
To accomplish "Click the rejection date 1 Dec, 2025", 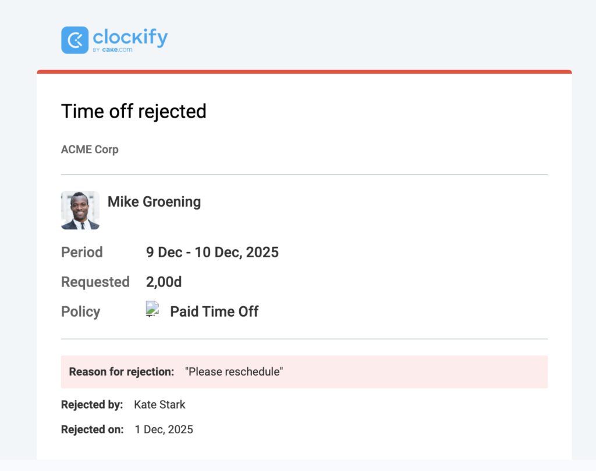I will pos(164,430).
